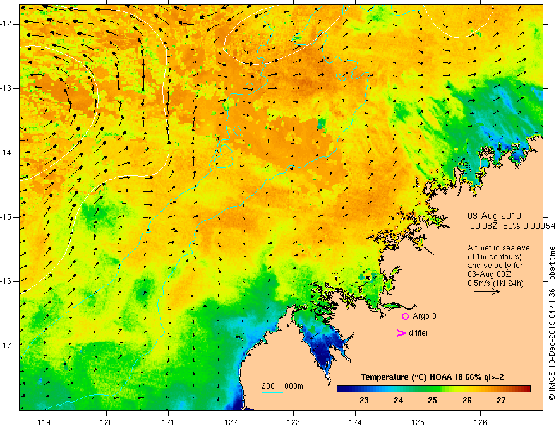Click latitude axis label -12
556x429 pixels.
click(6, 24)
